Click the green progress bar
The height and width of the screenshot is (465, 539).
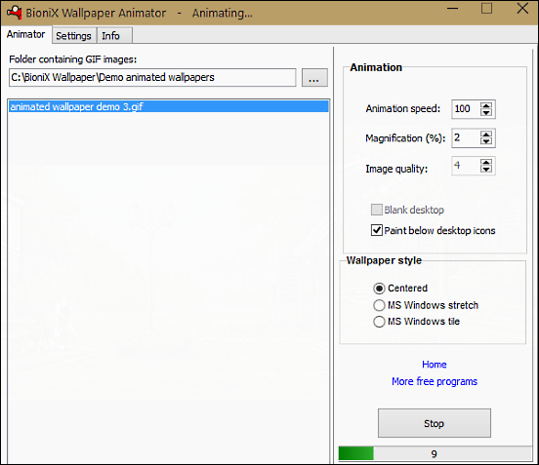point(435,453)
